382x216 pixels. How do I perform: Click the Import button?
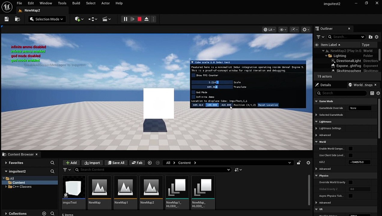click(92, 163)
